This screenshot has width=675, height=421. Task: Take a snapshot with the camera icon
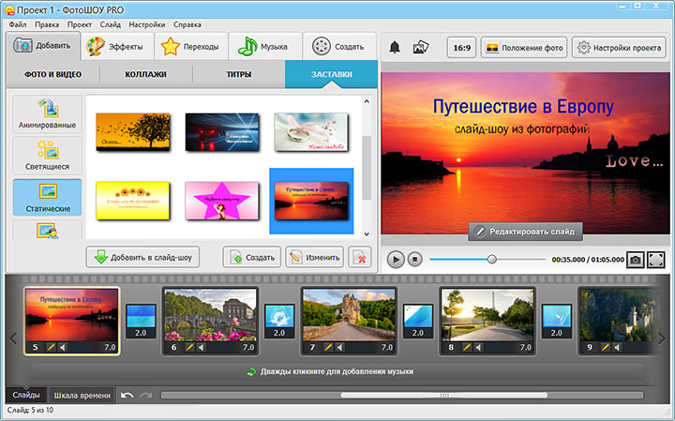coord(635,259)
